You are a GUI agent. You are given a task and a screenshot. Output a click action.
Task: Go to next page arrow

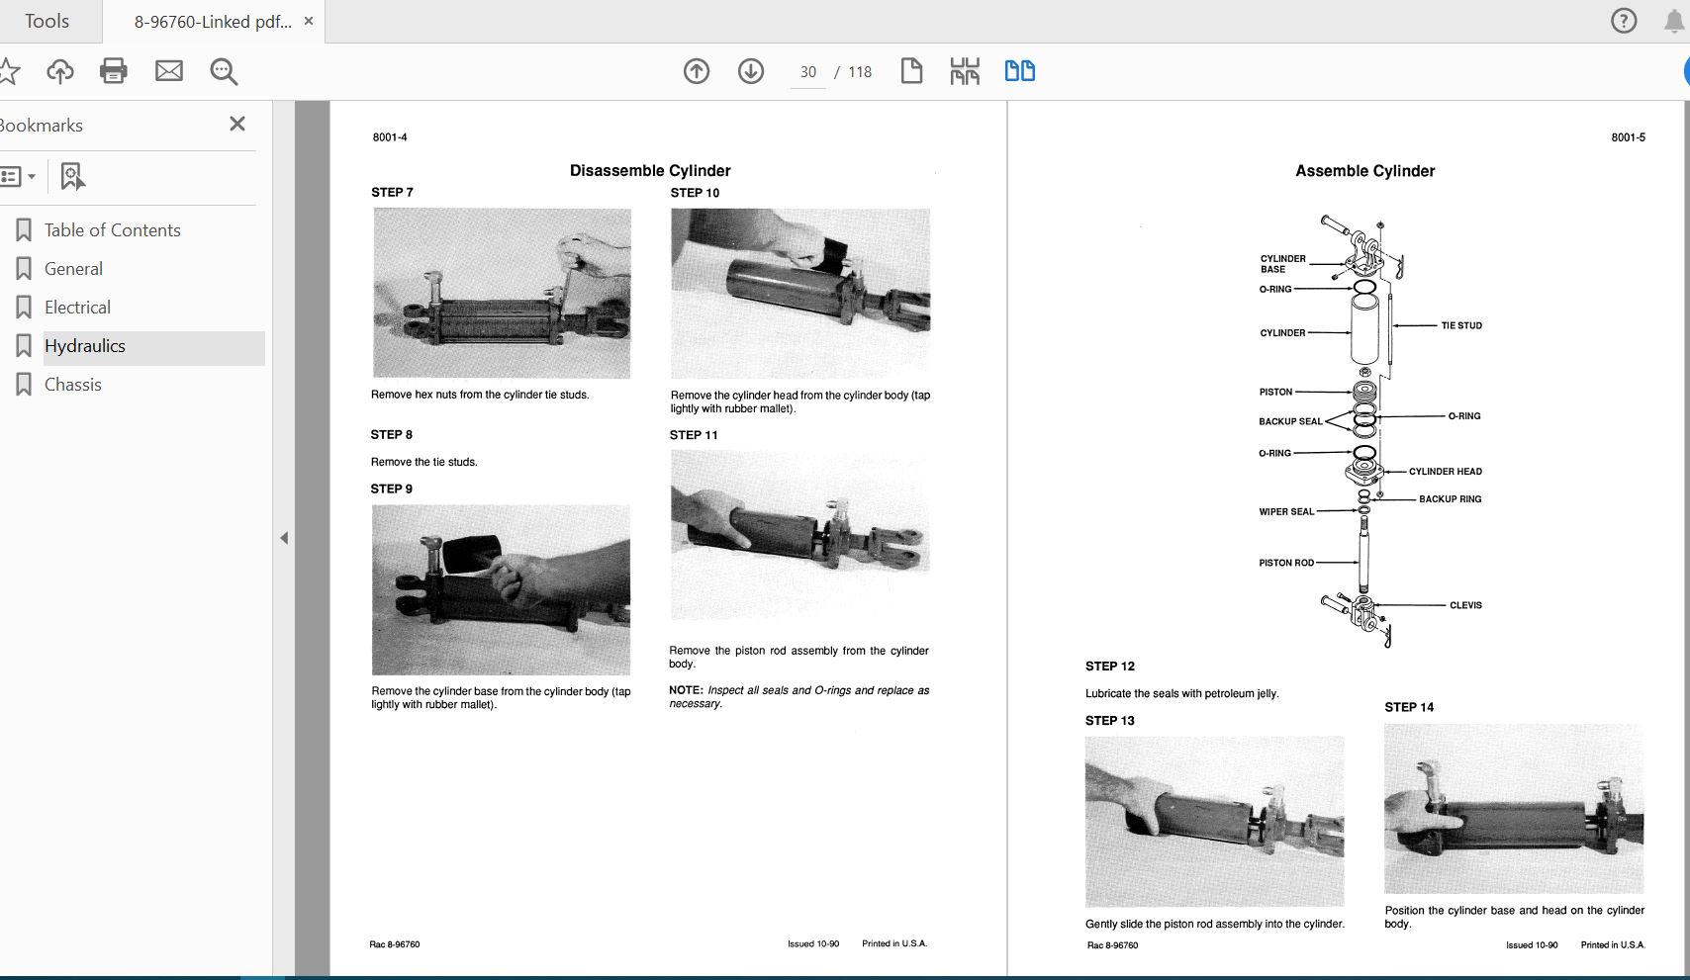click(x=751, y=71)
